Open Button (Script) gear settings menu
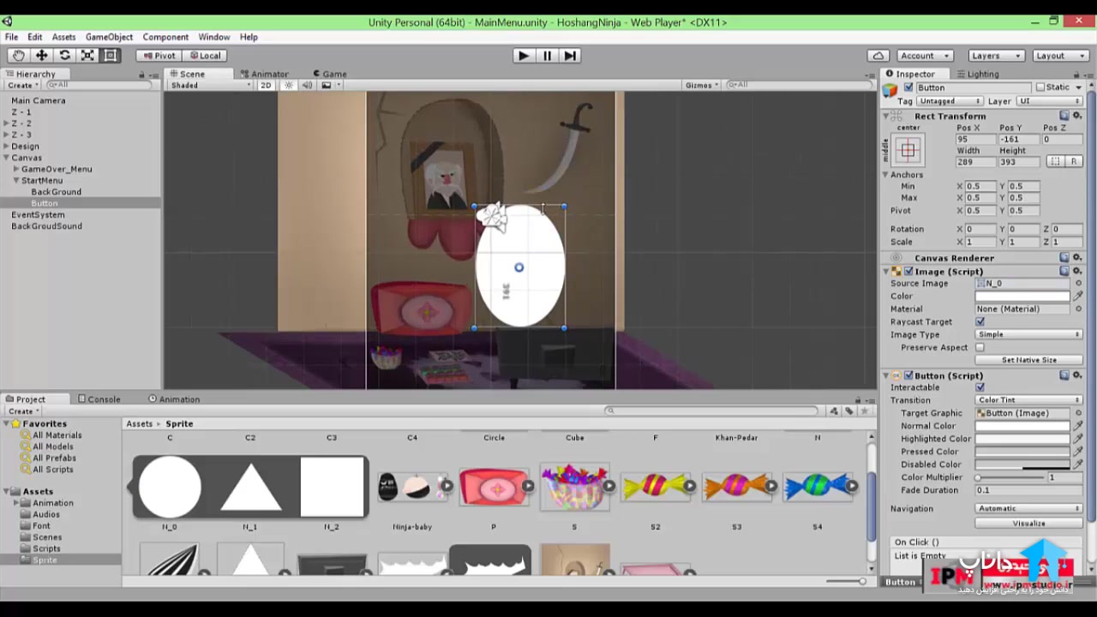The width and height of the screenshot is (1097, 617). coord(1077,375)
